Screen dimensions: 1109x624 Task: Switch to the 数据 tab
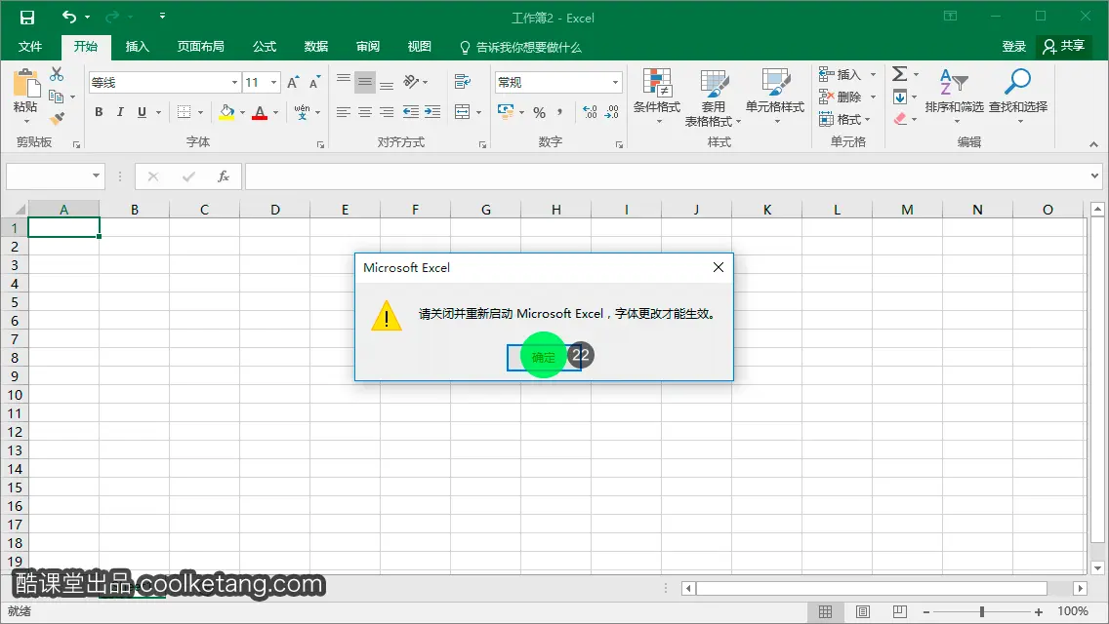click(x=316, y=47)
